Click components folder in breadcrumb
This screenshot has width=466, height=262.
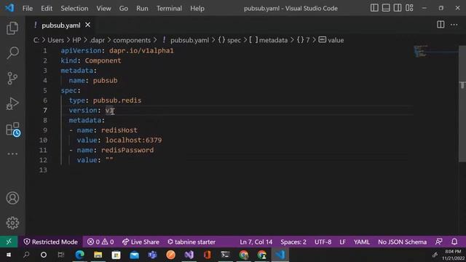click(x=132, y=40)
